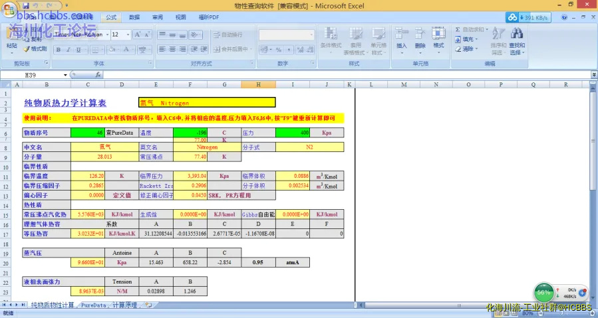Switch to the 数据 ribbon tab
Viewport: 598px width, 318px height.
[x=134, y=17]
